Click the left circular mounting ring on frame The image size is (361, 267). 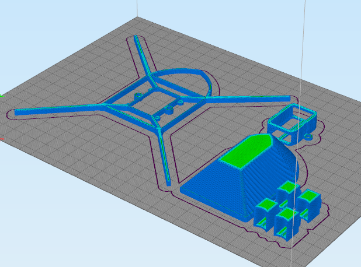pyautogui.click(x=138, y=96)
